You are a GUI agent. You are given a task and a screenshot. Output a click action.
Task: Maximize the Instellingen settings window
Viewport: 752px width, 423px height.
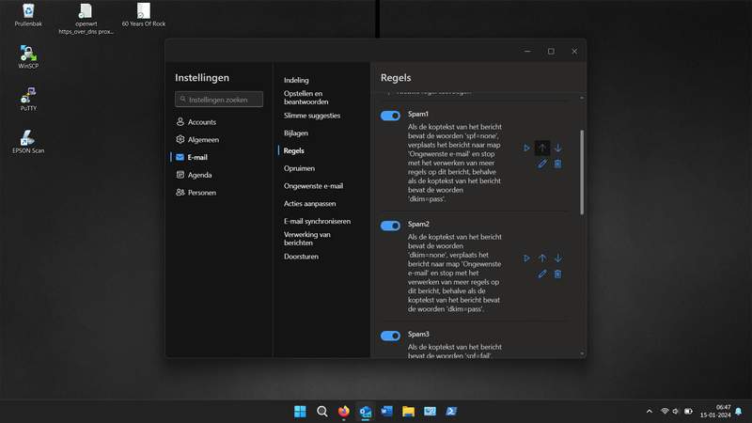[x=551, y=52]
